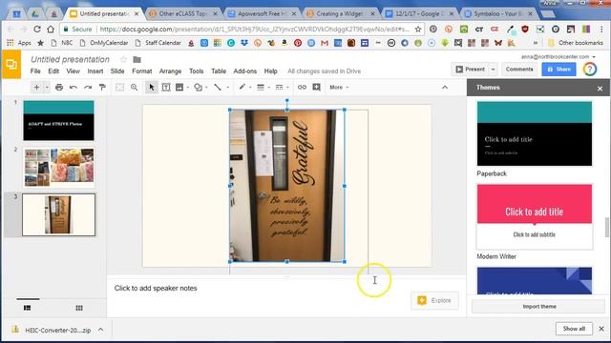Image resolution: width=611 pixels, height=343 pixels.
Task: Star the Untitled presentation
Action: tap(123, 59)
